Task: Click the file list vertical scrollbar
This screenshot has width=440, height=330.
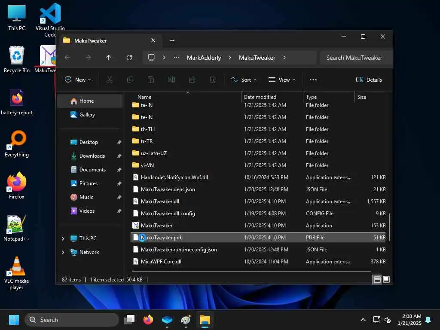Action: point(389,227)
